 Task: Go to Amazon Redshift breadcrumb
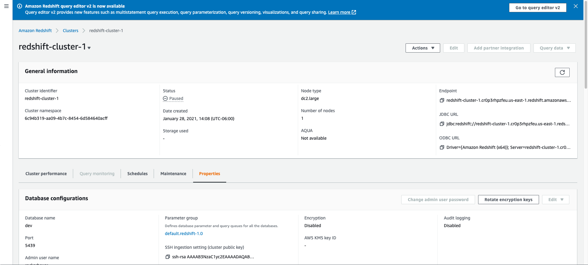pos(35,31)
